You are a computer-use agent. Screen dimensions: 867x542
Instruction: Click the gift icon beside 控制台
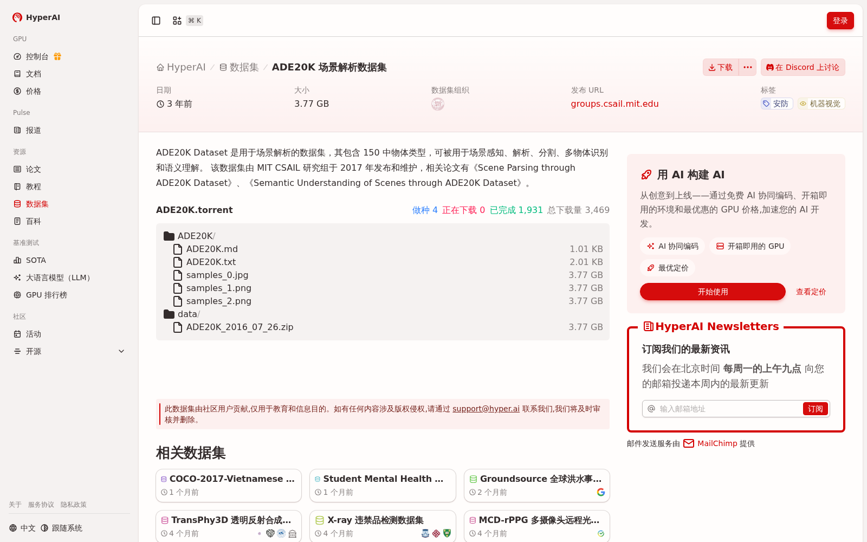[57, 56]
